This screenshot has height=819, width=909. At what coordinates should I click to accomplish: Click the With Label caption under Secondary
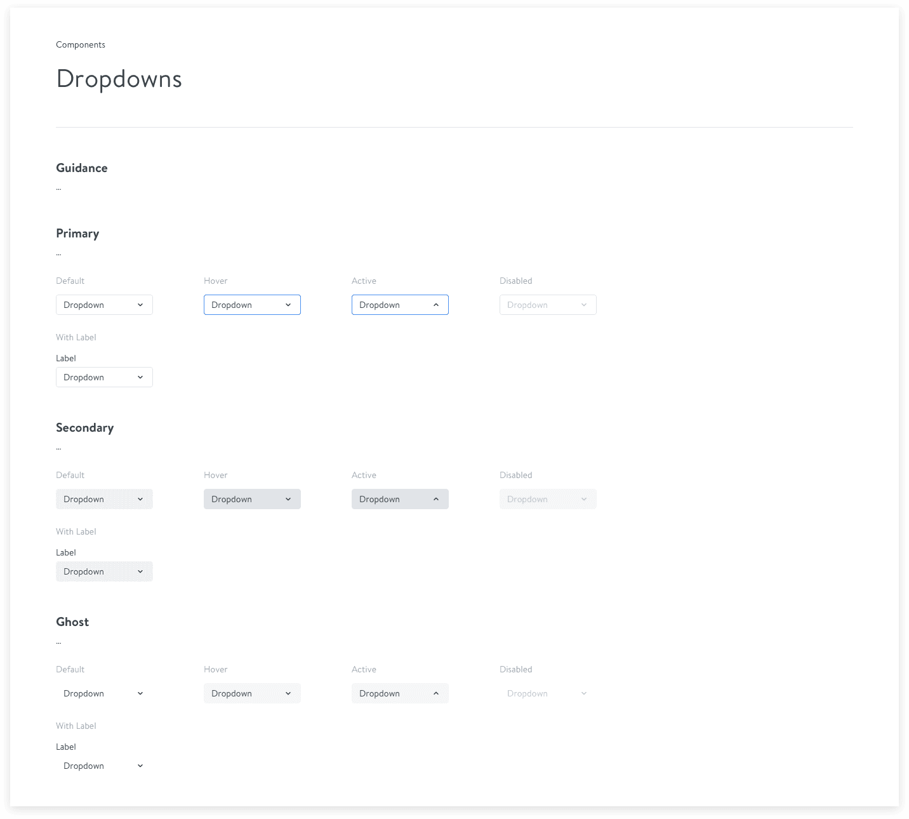click(x=76, y=531)
